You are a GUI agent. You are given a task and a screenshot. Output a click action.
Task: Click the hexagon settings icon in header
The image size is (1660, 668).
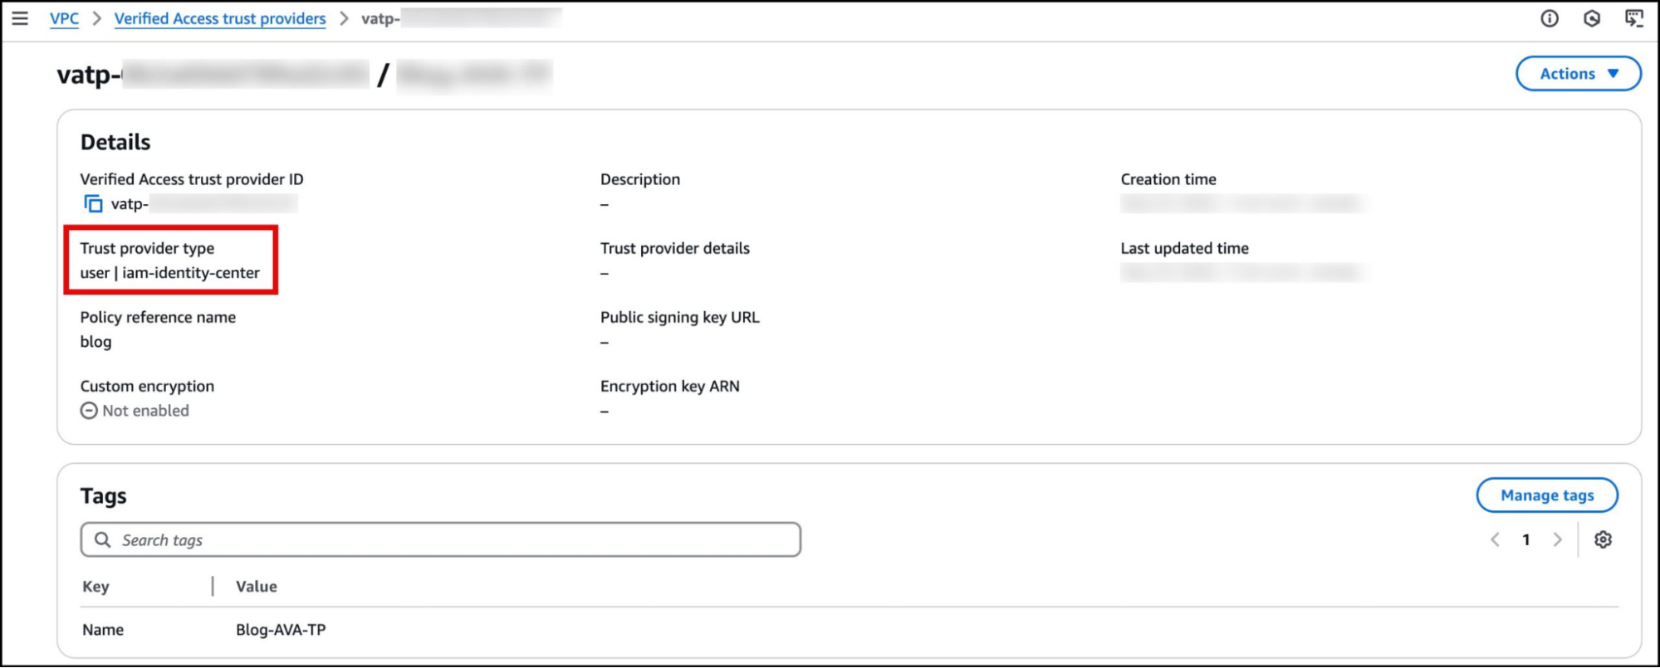[1591, 18]
